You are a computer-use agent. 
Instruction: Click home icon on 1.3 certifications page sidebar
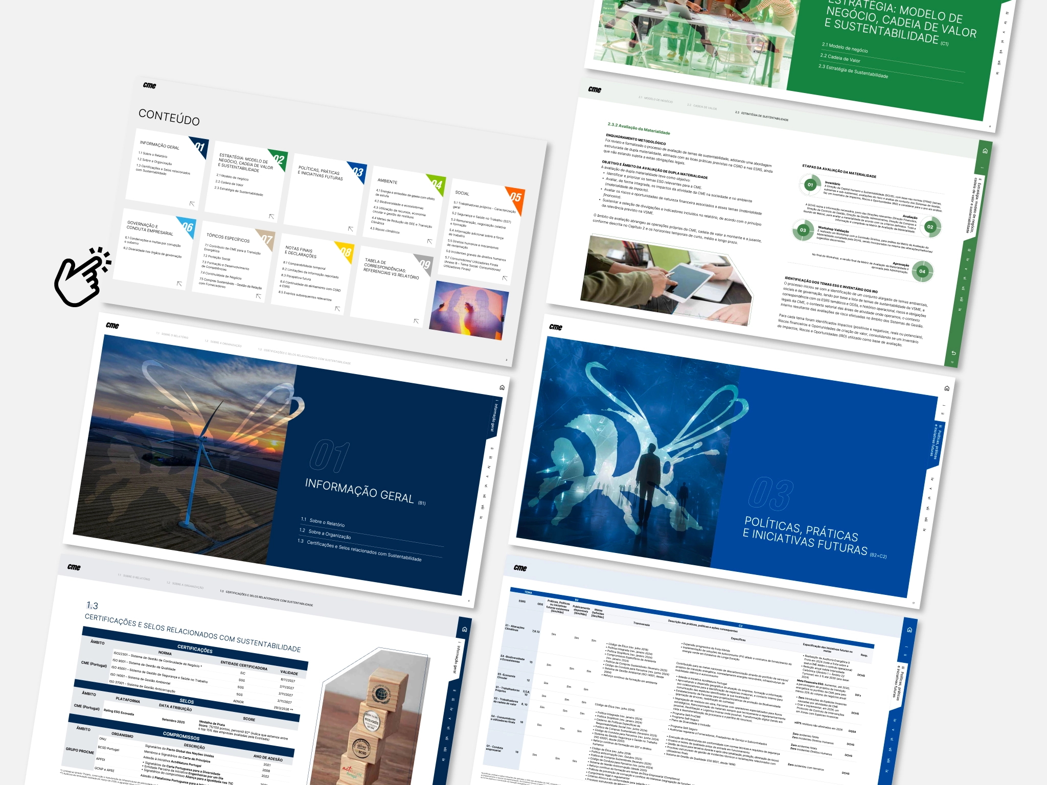coord(464,629)
